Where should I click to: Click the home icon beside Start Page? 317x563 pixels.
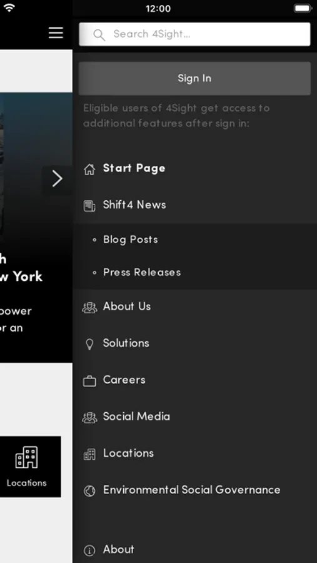(x=89, y=169)
